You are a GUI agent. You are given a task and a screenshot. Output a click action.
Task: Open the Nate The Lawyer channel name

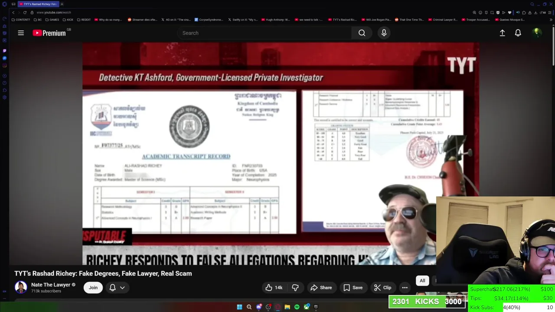tap(51, 285)
